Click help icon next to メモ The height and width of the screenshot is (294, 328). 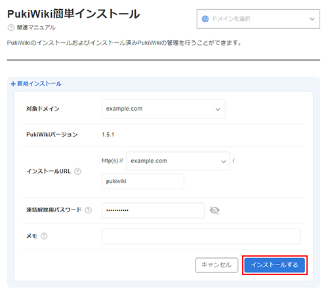[44, 236]
